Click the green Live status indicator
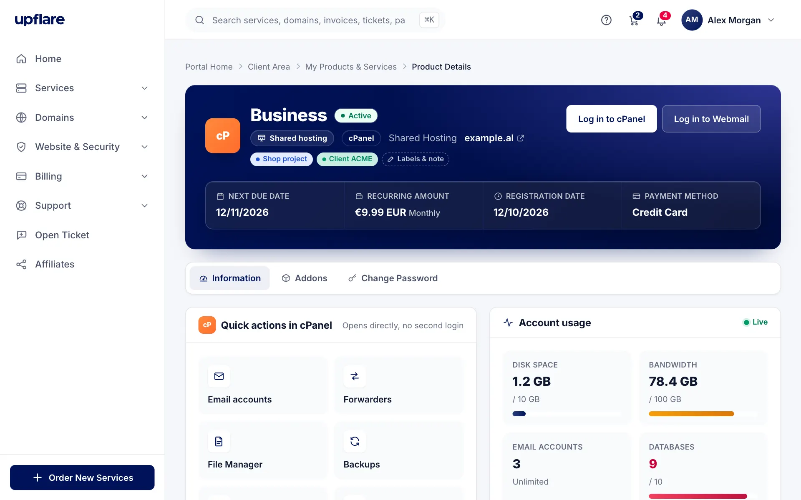This screenshot has height=500, width=801. (x=755, y=322)
